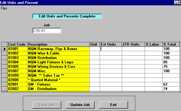The height and width of the screenshot is (111, 181).
Task: Select row marker arrow for cost code 01001
Action: coord(4,49)
